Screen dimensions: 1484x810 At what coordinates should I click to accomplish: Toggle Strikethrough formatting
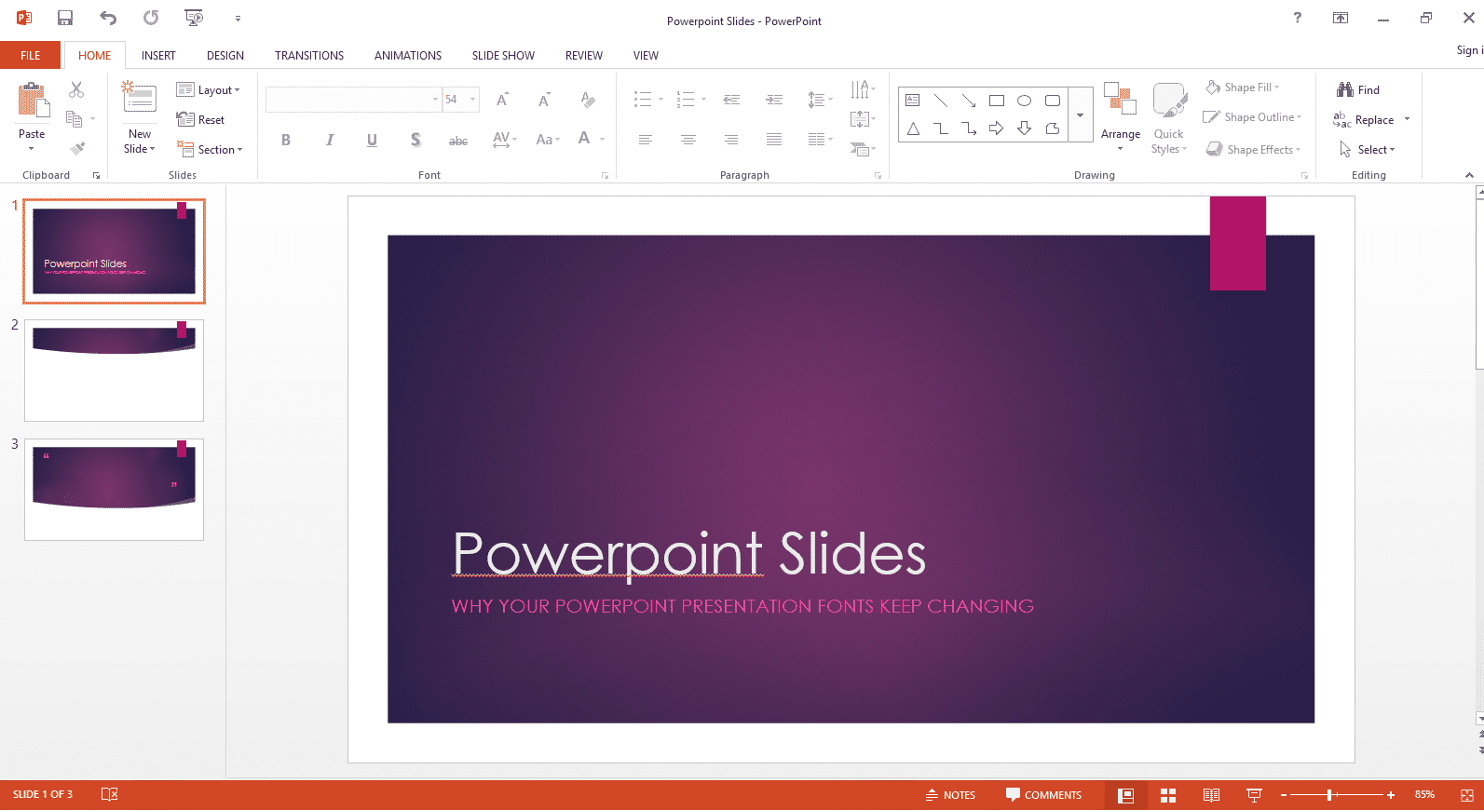click(x=458, y=141)
